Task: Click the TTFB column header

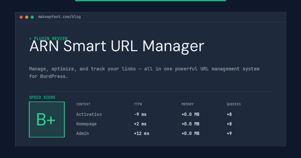Action: pos(138,104)
